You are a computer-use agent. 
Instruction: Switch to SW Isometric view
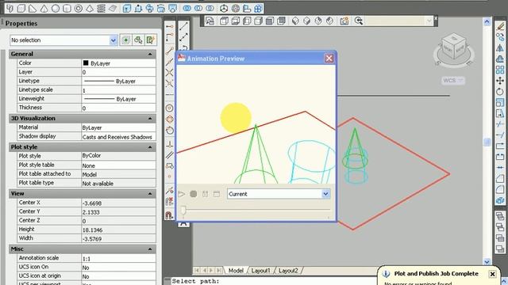pos(295,21)
